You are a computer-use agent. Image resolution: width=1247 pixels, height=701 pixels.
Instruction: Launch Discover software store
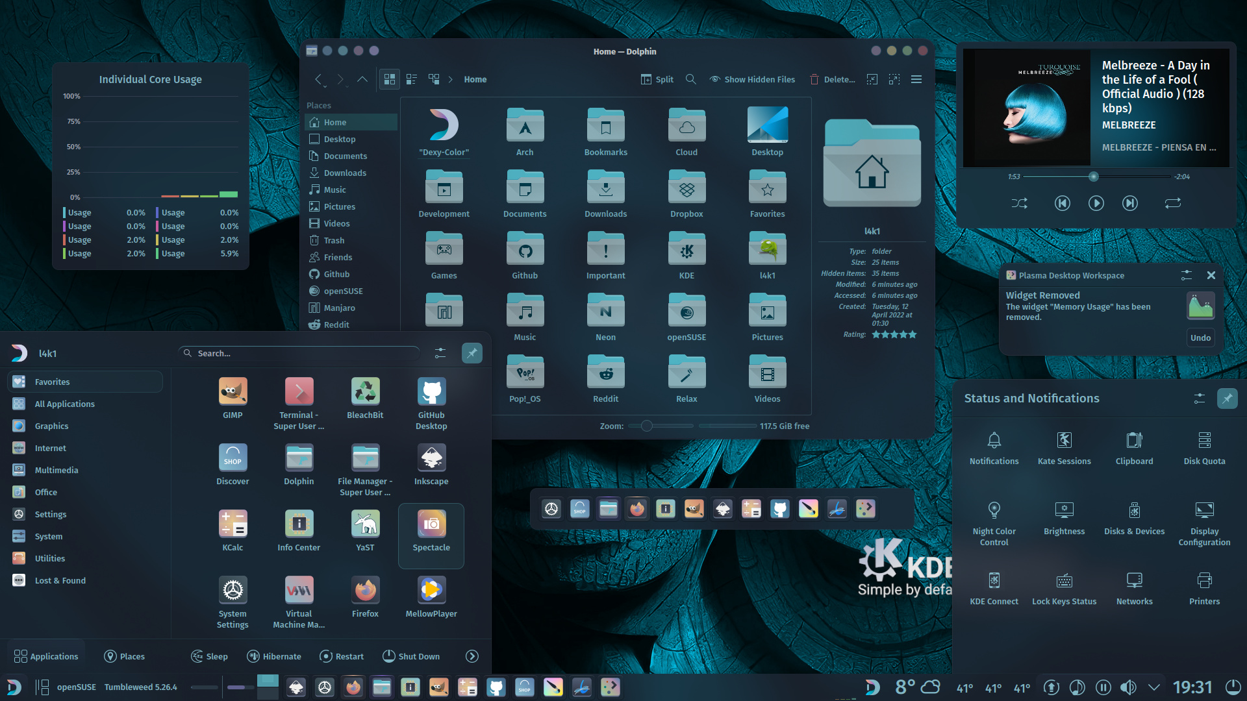click(233, 465)
